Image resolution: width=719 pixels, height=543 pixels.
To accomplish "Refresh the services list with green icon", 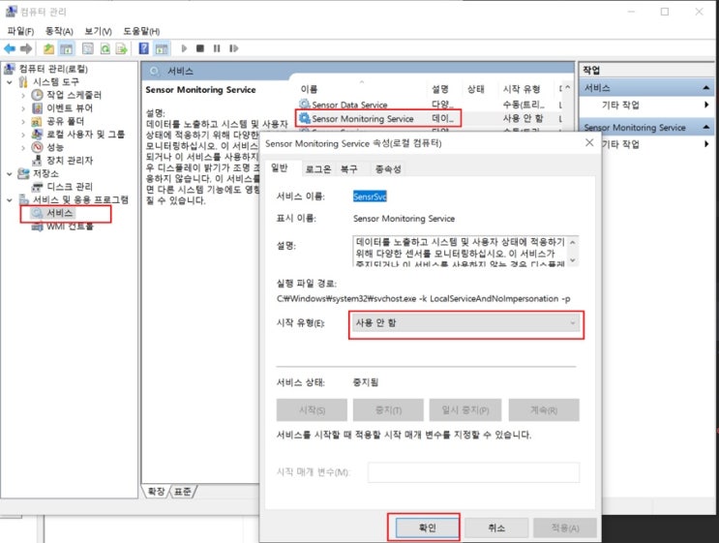I will 105,48.
